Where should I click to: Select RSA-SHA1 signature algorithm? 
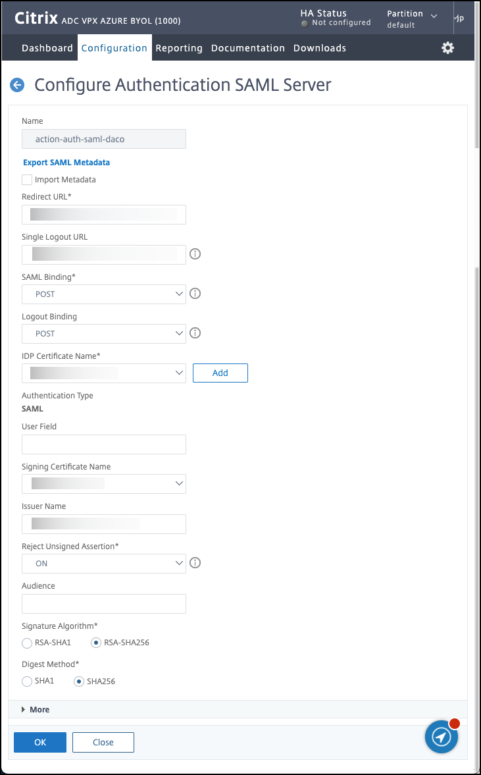click(x=27, y=643)
